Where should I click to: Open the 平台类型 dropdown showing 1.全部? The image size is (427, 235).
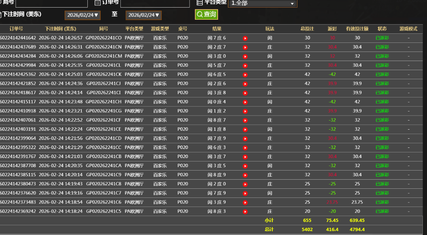point(262,3)
